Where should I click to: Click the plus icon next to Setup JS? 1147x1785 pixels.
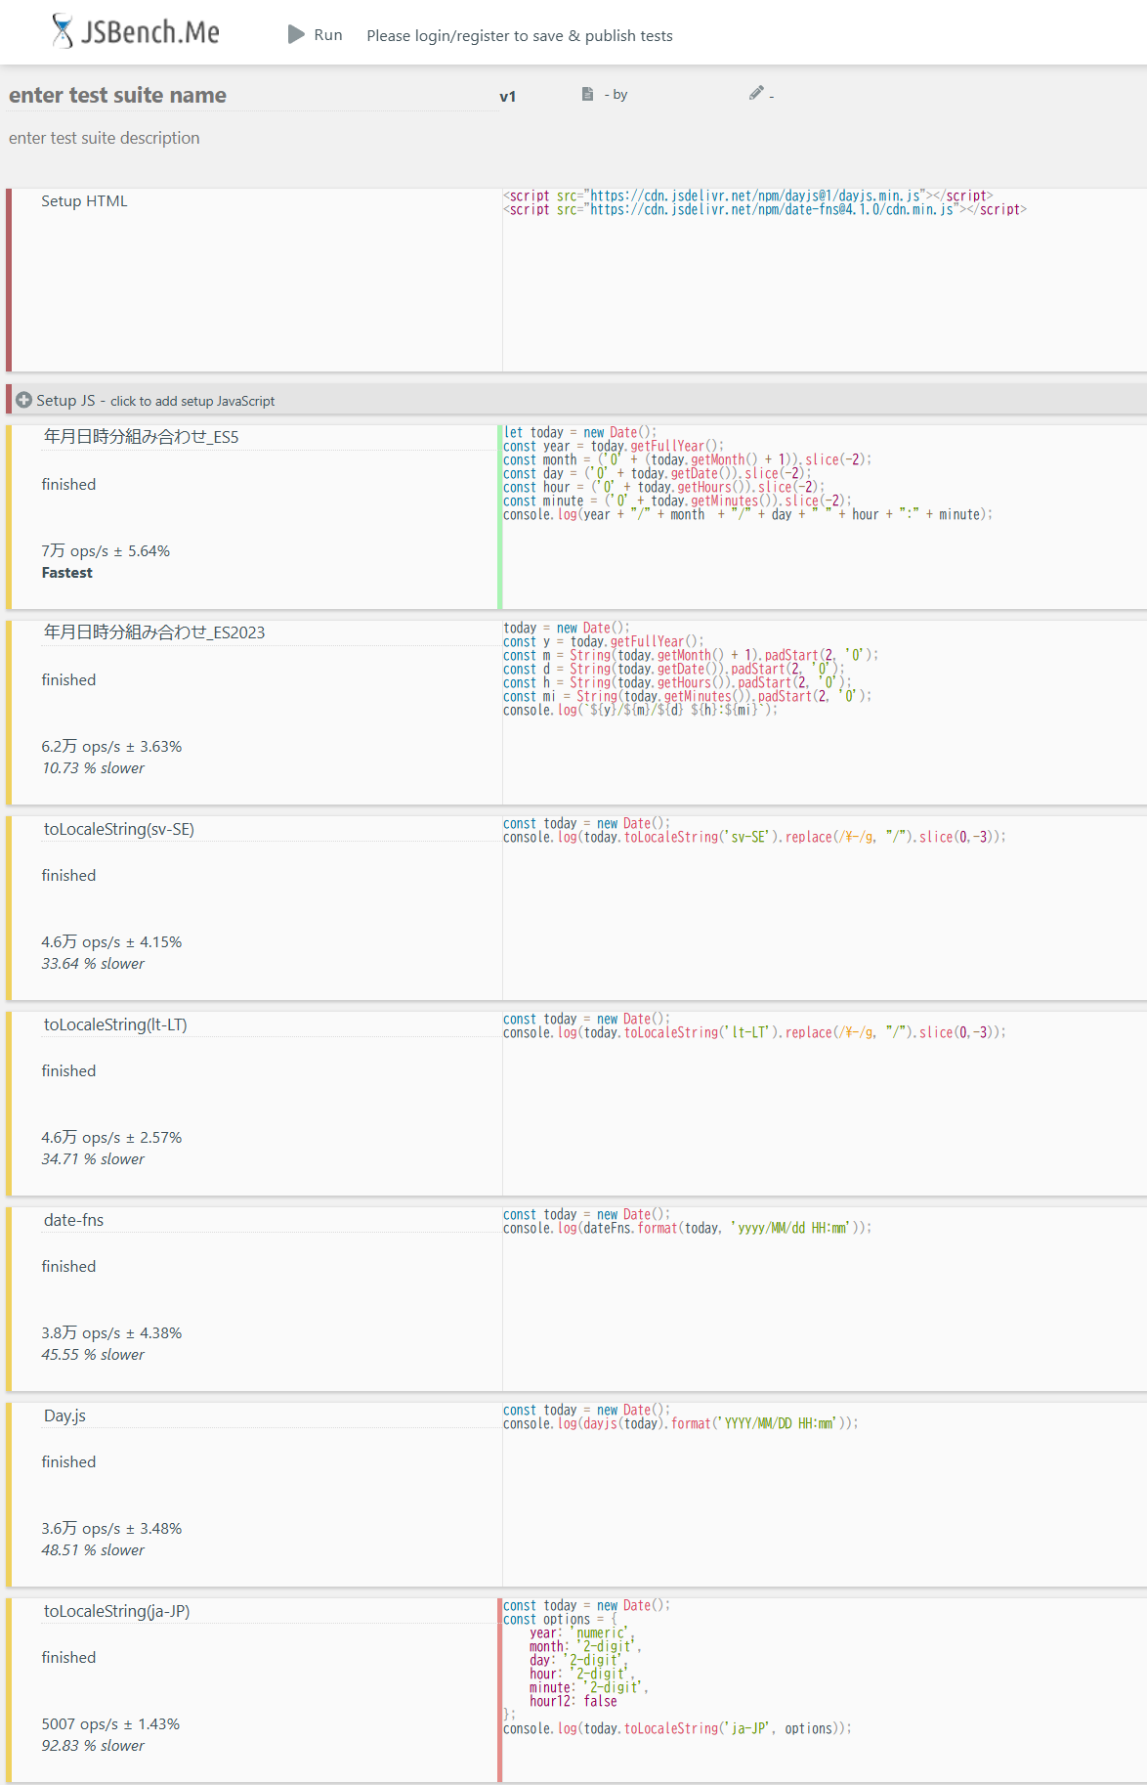24,400
